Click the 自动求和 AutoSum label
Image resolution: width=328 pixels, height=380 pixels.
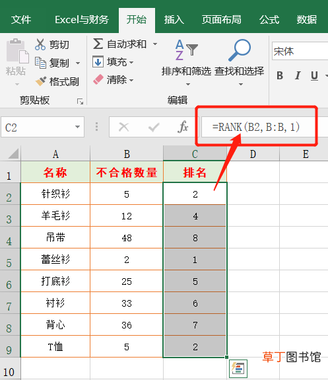(127, 44)
